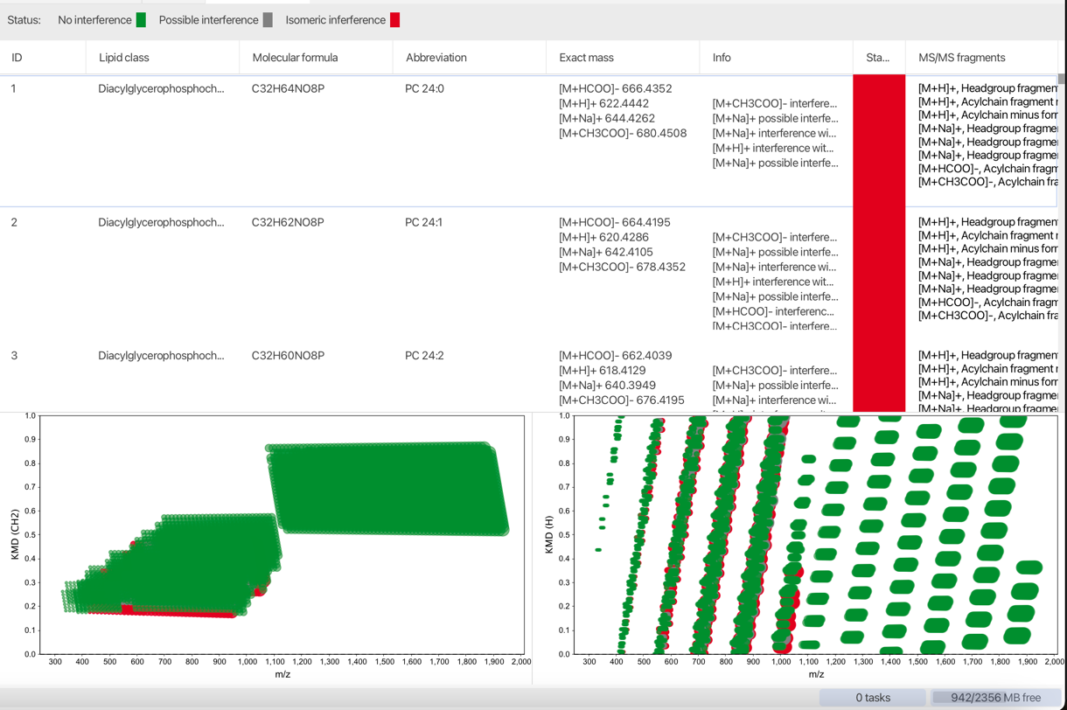The width and height of the screenshot is (1067, 710).
Task: Click exact mass [M+H]+ 620.4286
Action: point(603,237)
